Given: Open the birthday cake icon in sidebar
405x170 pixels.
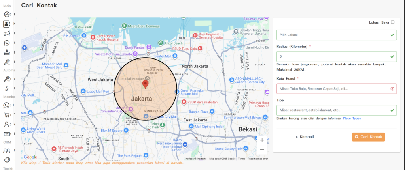Looking at the screenshot, I should [7, 52].
